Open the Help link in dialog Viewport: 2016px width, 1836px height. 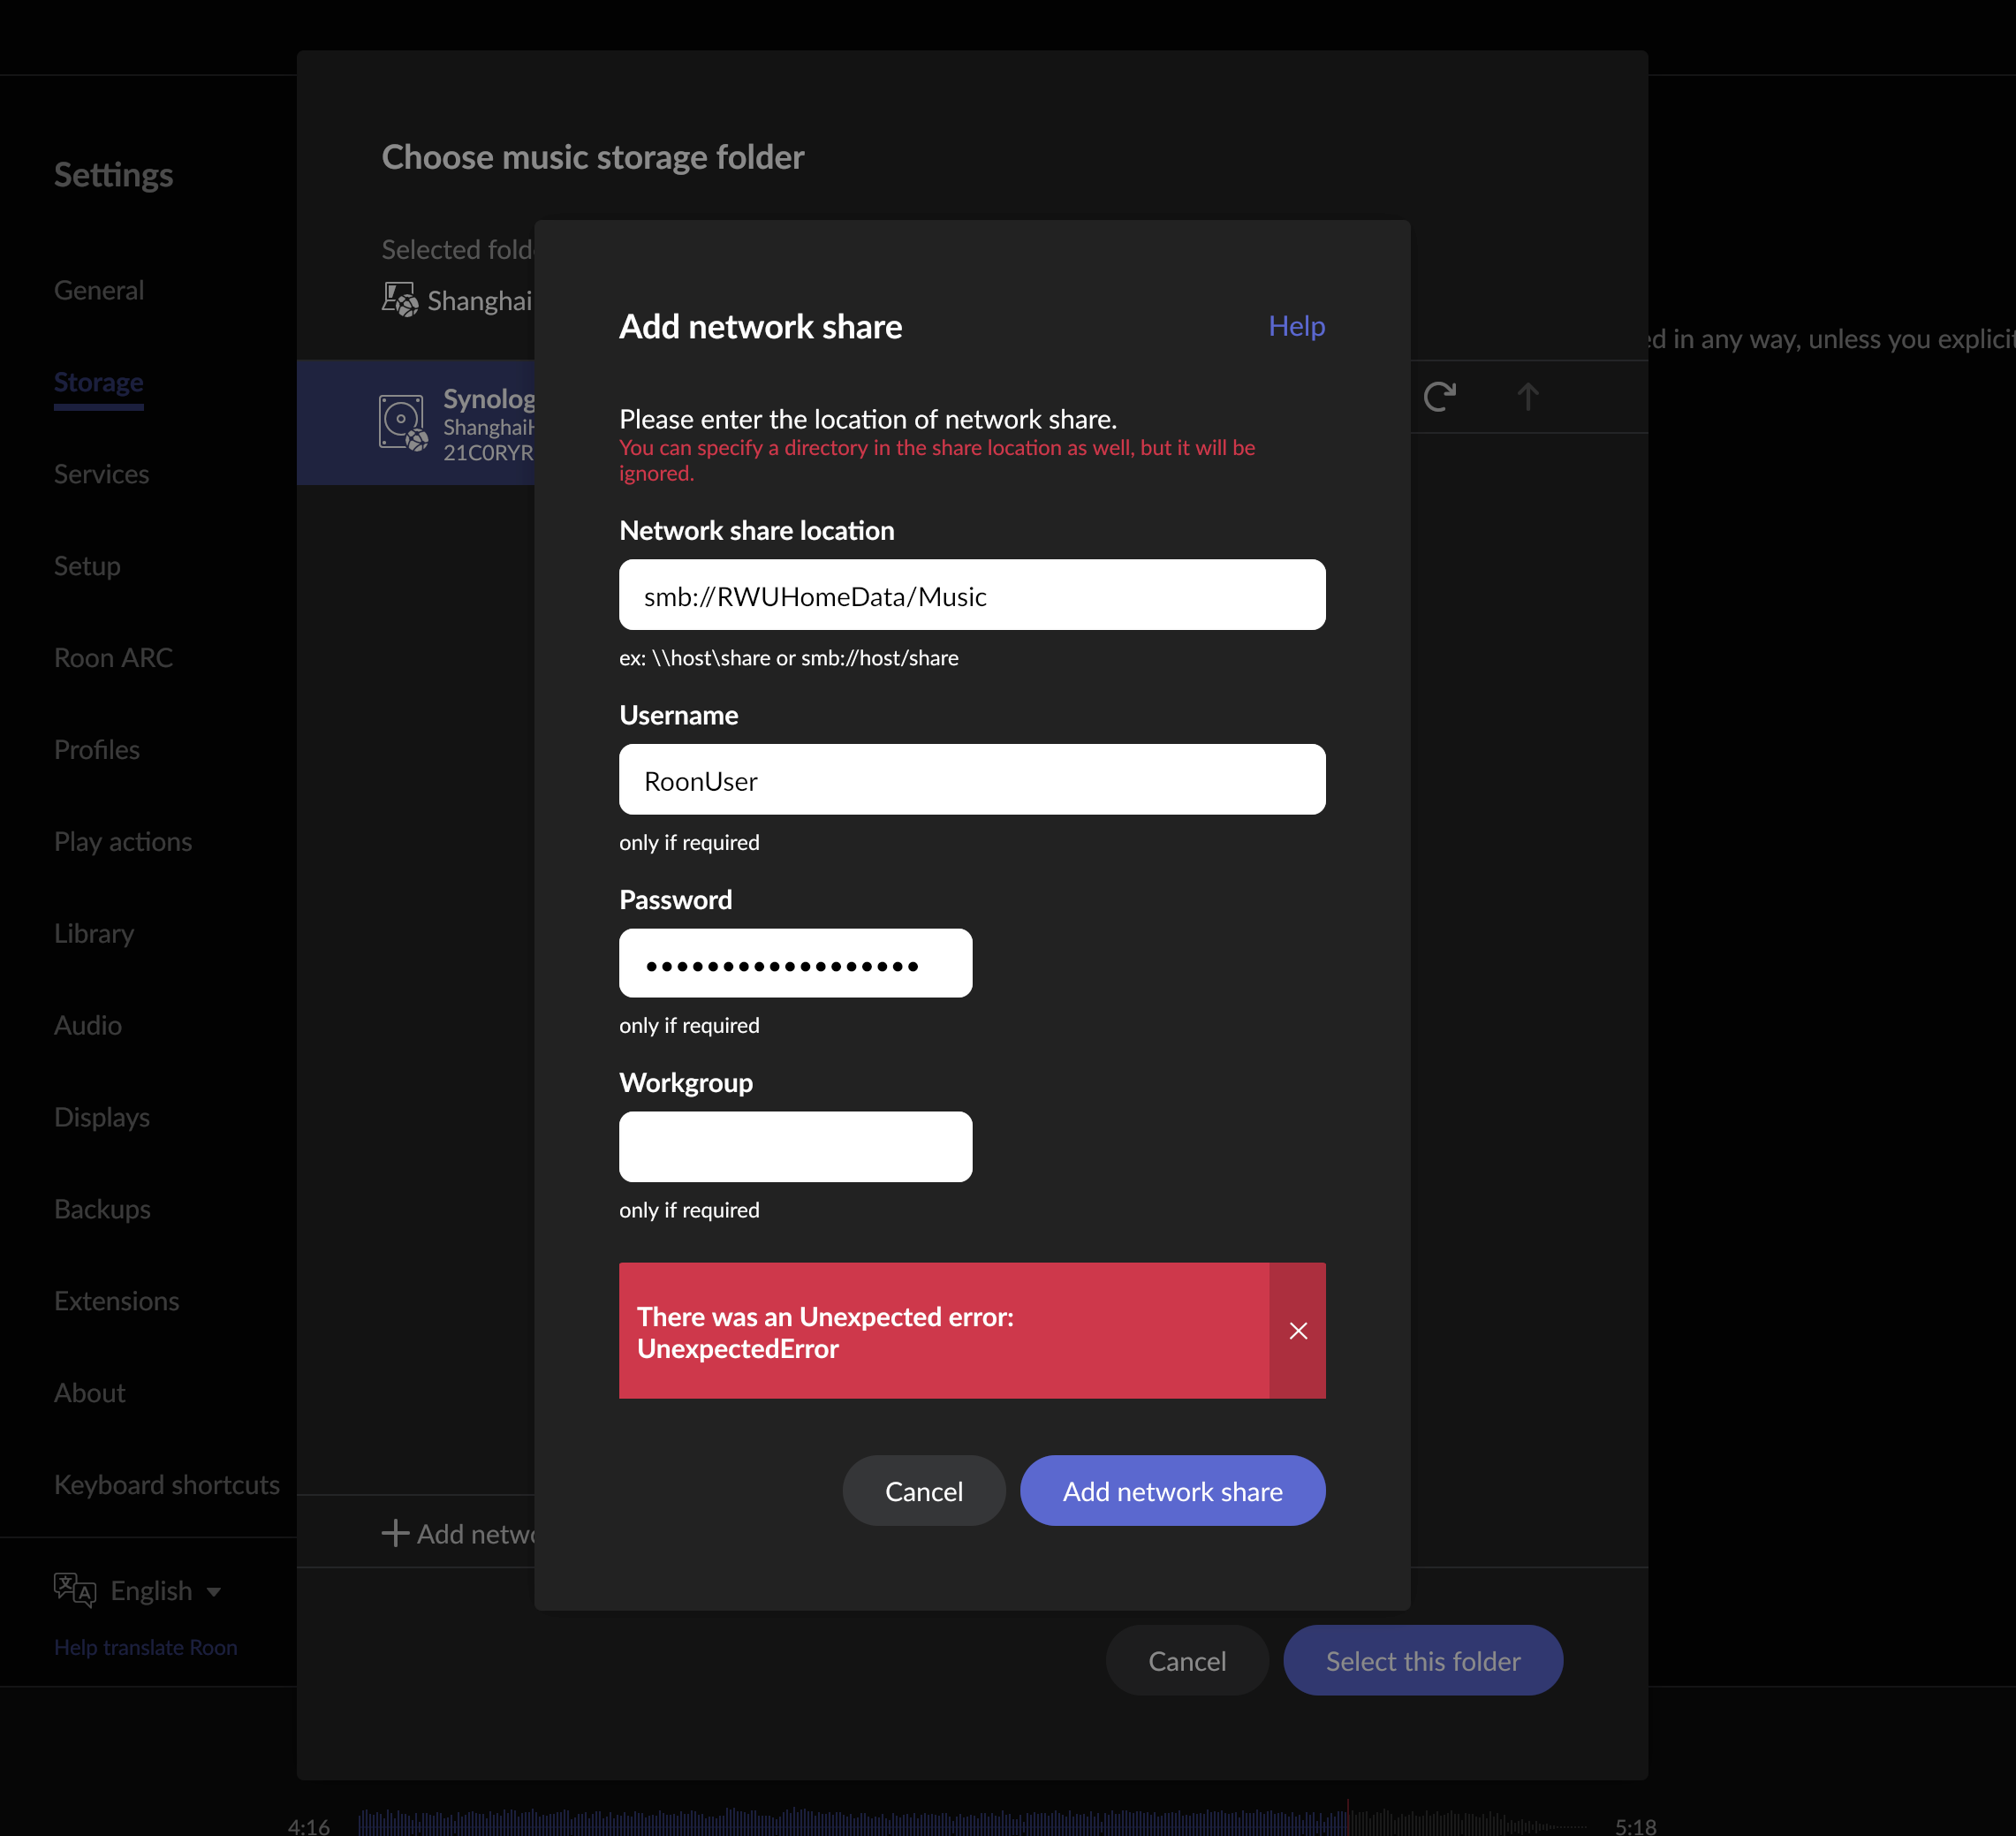pyautogui.click(x=1296, y=326)
